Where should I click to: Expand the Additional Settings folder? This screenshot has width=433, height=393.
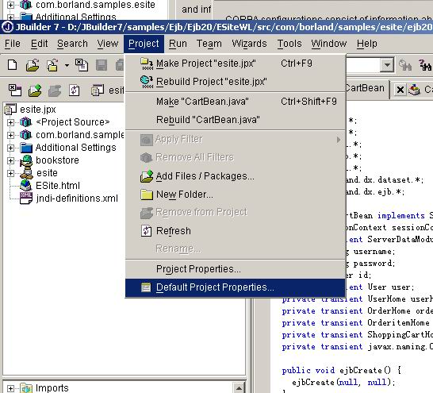point(10,148)
